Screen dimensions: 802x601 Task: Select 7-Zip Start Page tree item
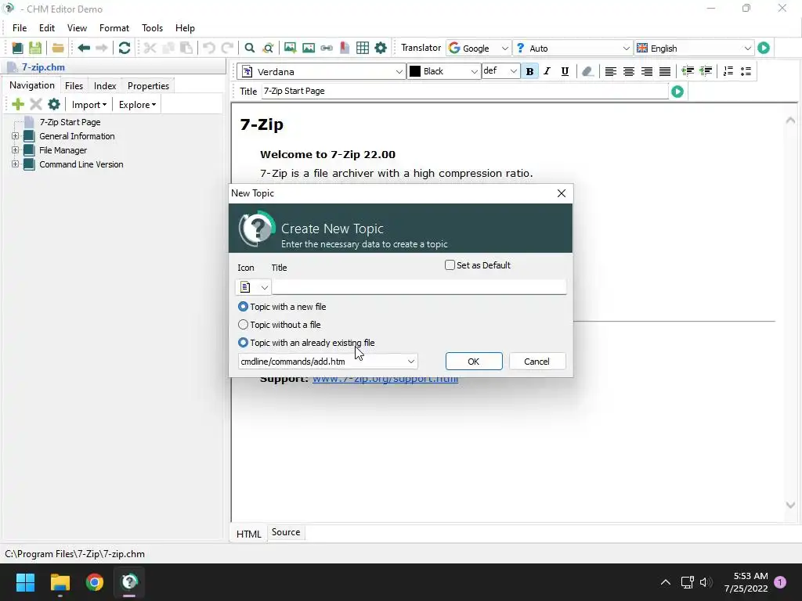pyautogui.click(x=70, y=122)
